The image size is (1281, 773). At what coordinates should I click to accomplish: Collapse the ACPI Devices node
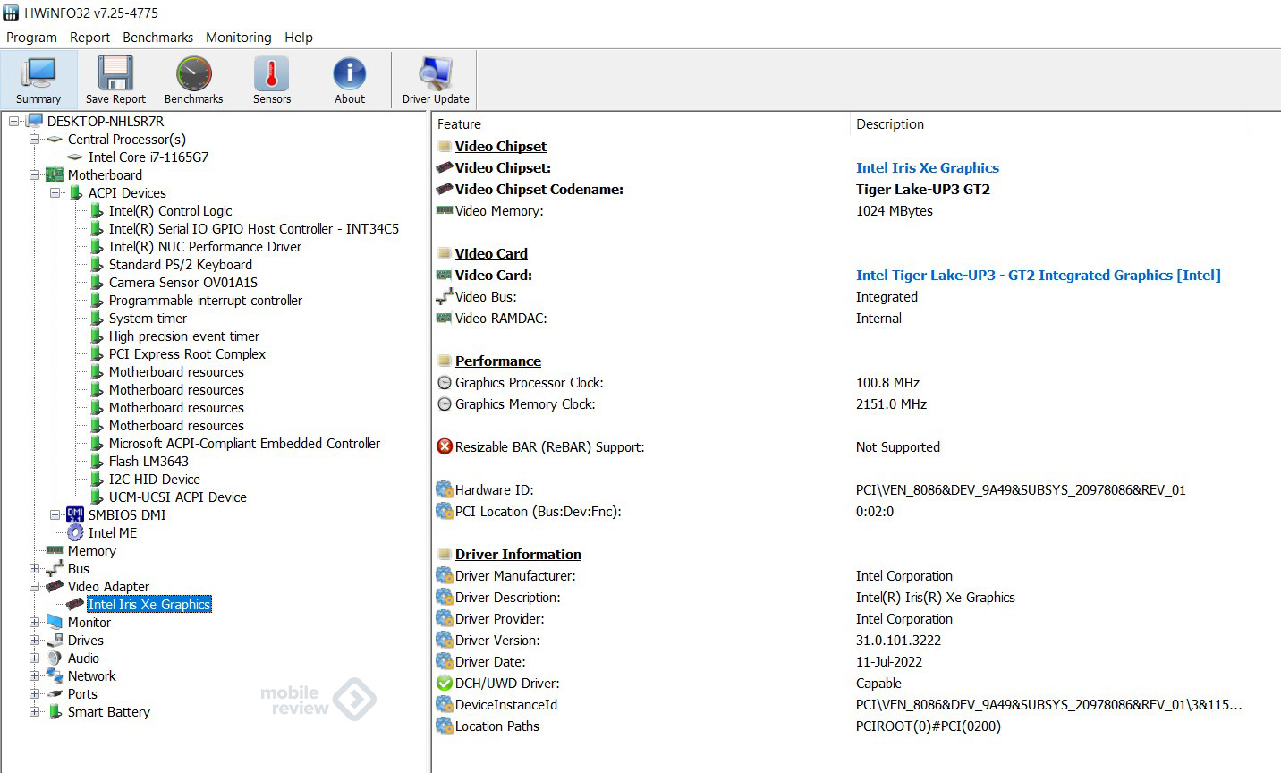[55, 192]
